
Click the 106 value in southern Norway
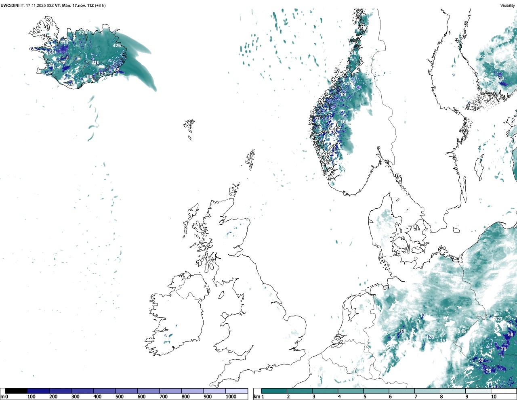[x=344, y=122]
